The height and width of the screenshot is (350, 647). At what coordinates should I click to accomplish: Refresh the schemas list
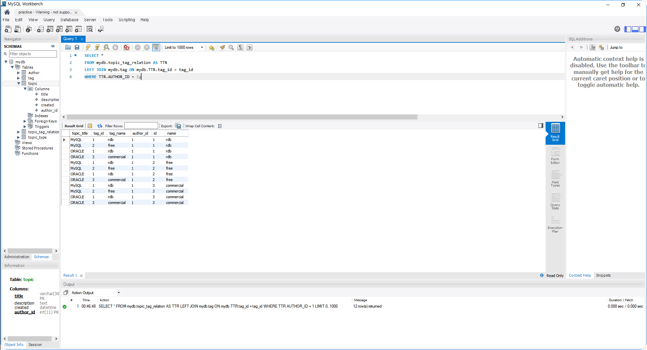[53, 46]
